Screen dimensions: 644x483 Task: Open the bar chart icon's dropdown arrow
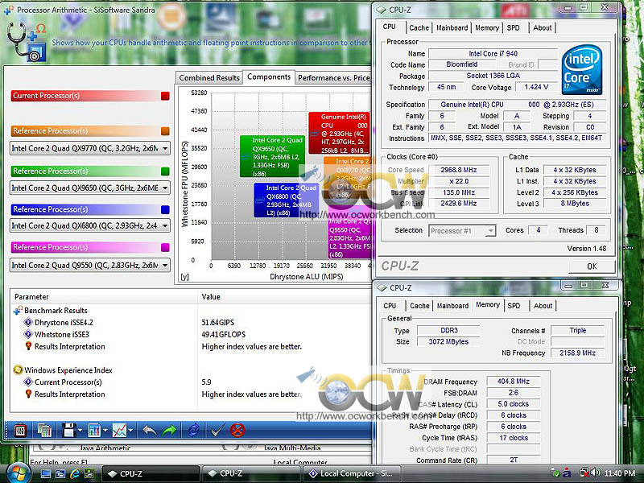pos(105,431)
